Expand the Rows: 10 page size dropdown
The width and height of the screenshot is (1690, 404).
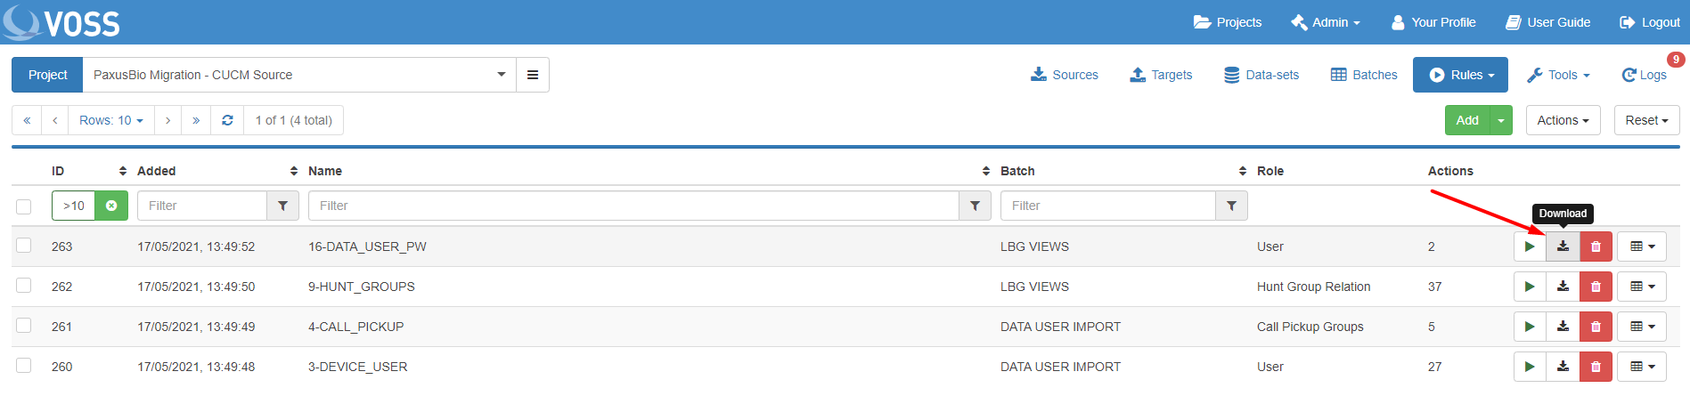(x=110, y=120)
